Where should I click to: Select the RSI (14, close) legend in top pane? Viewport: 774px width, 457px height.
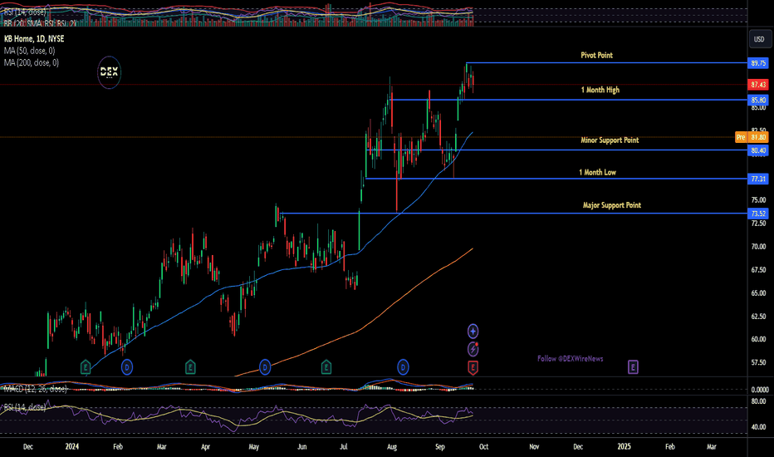25,12
